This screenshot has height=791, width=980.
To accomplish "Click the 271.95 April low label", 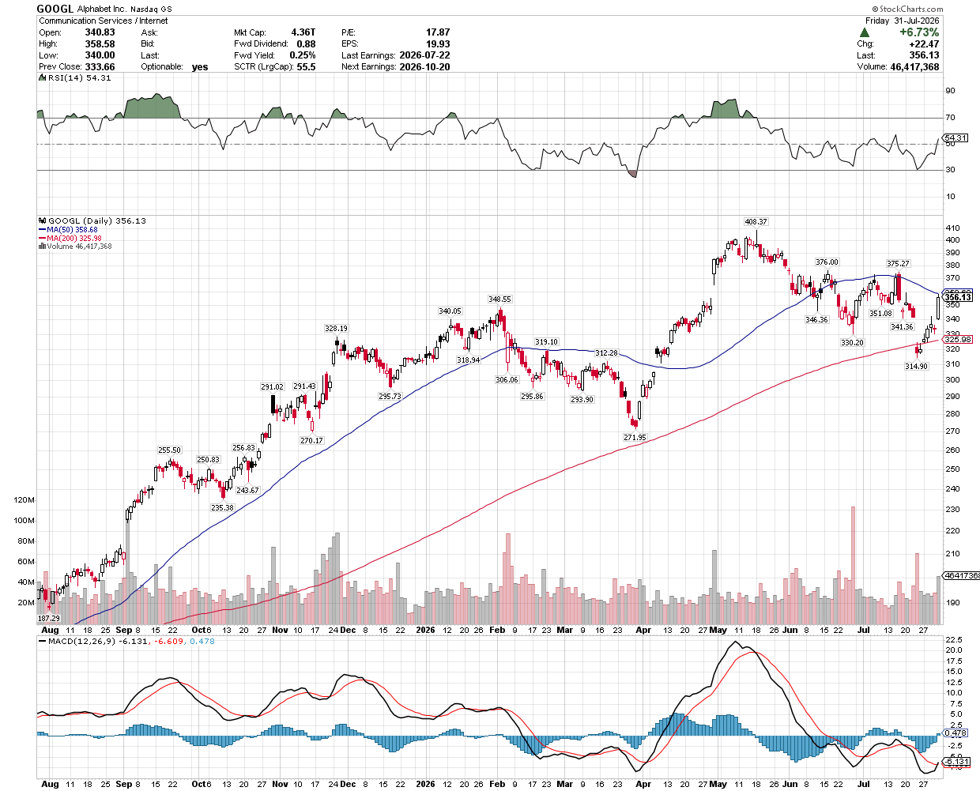I will click(635, 438).
